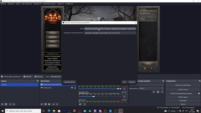Undock the Управление panel

point(200,81)
